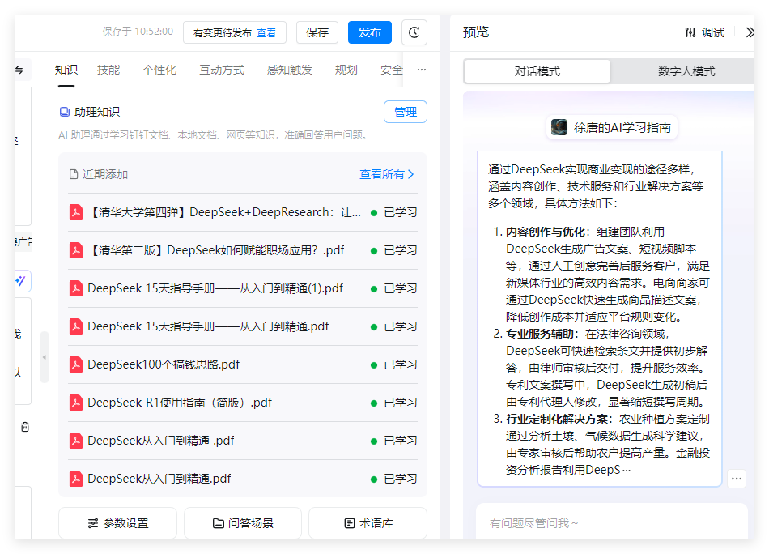Open the 感知触发 tab
The height and width of the screenshot is (554, 769).
(x=289, y=70)
